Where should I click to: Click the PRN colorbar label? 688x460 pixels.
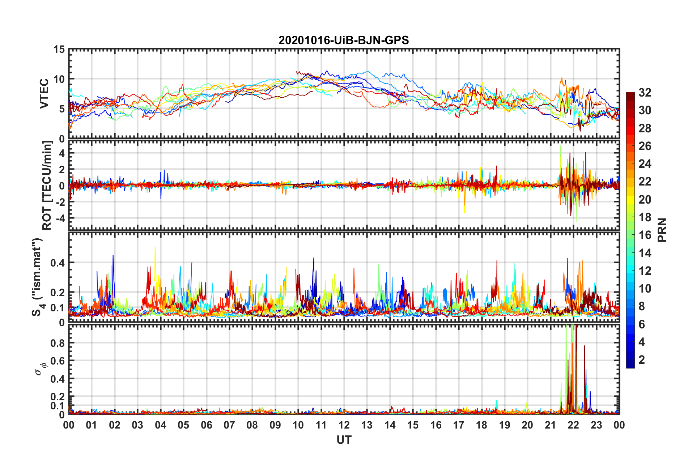pos(662,230)
